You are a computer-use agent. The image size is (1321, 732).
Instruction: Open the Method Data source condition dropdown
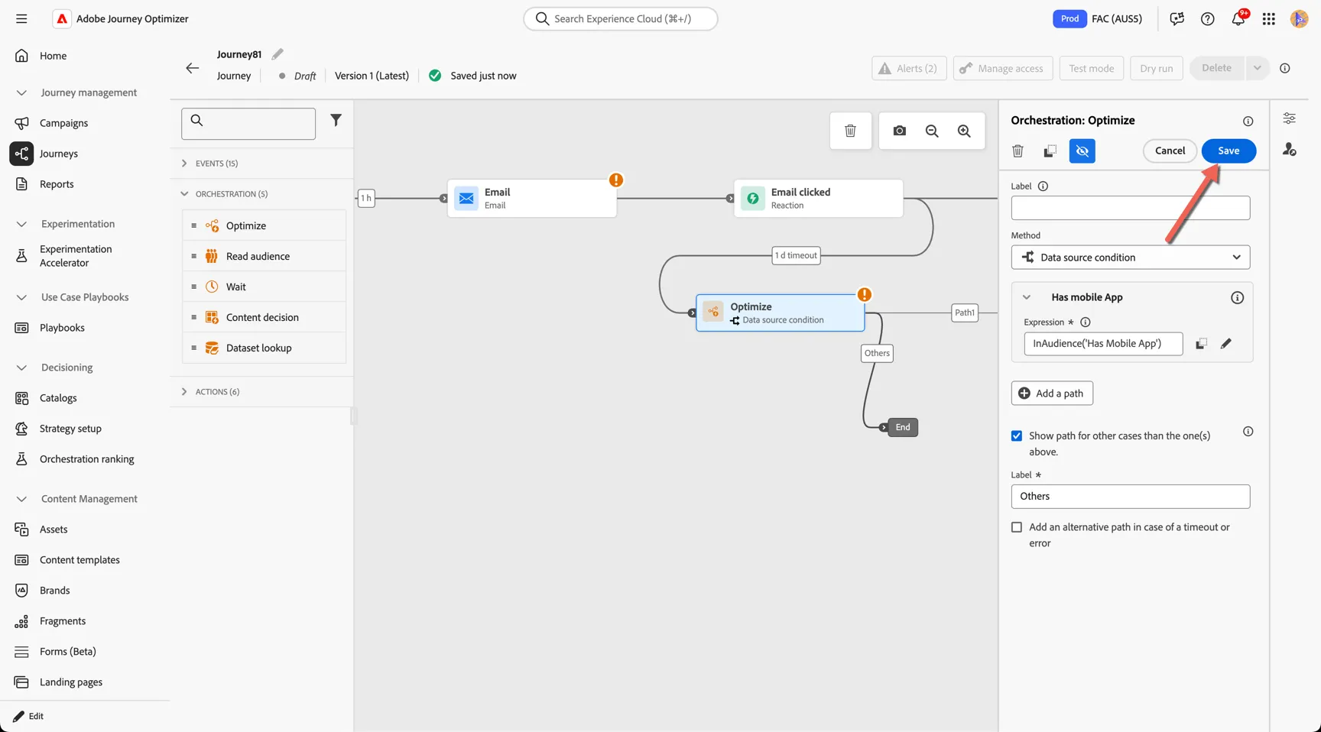coord(1131,257)
